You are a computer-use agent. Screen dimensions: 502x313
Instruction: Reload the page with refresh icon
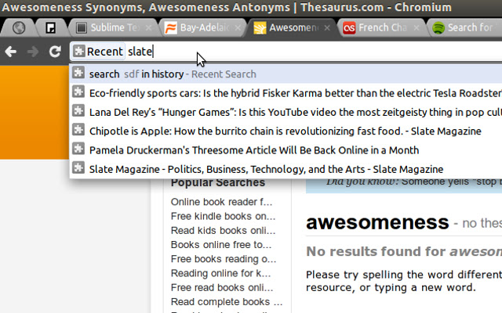point(55,52)
